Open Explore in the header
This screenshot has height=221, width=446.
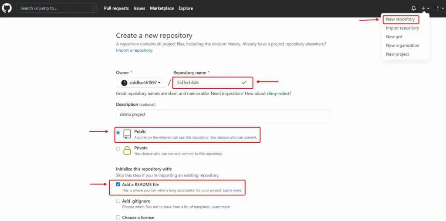(186, 8)
